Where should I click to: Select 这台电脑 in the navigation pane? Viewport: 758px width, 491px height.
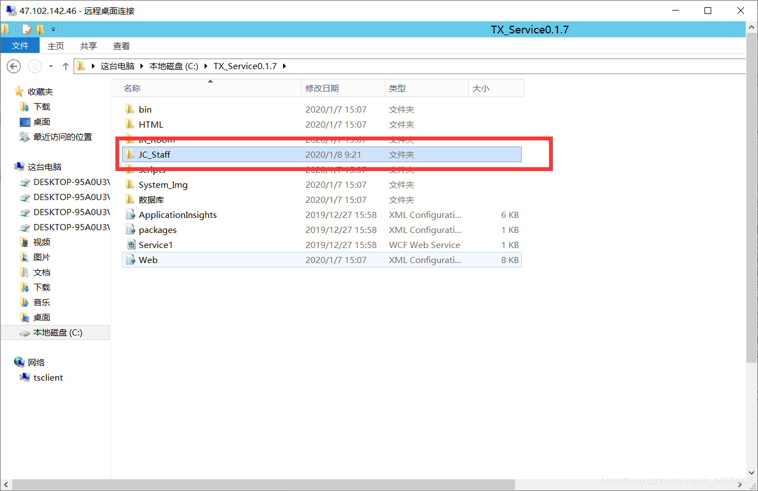45,167
